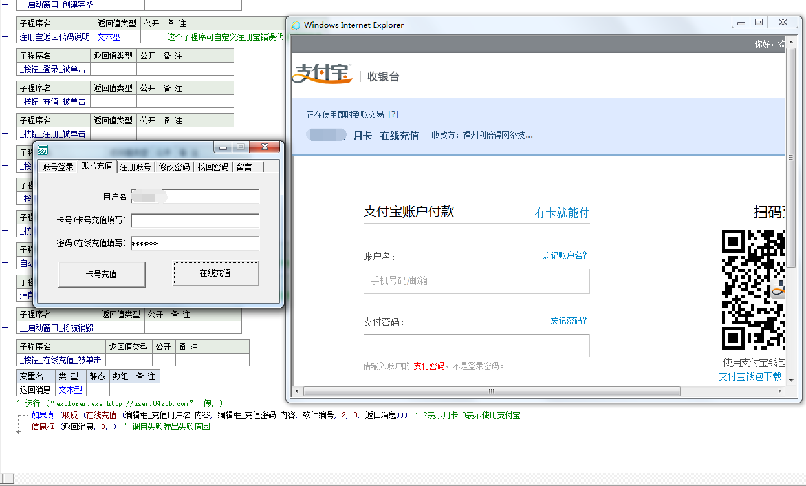
Task: Open the 有卡就能付 link
Action: [x=562, y=213]
